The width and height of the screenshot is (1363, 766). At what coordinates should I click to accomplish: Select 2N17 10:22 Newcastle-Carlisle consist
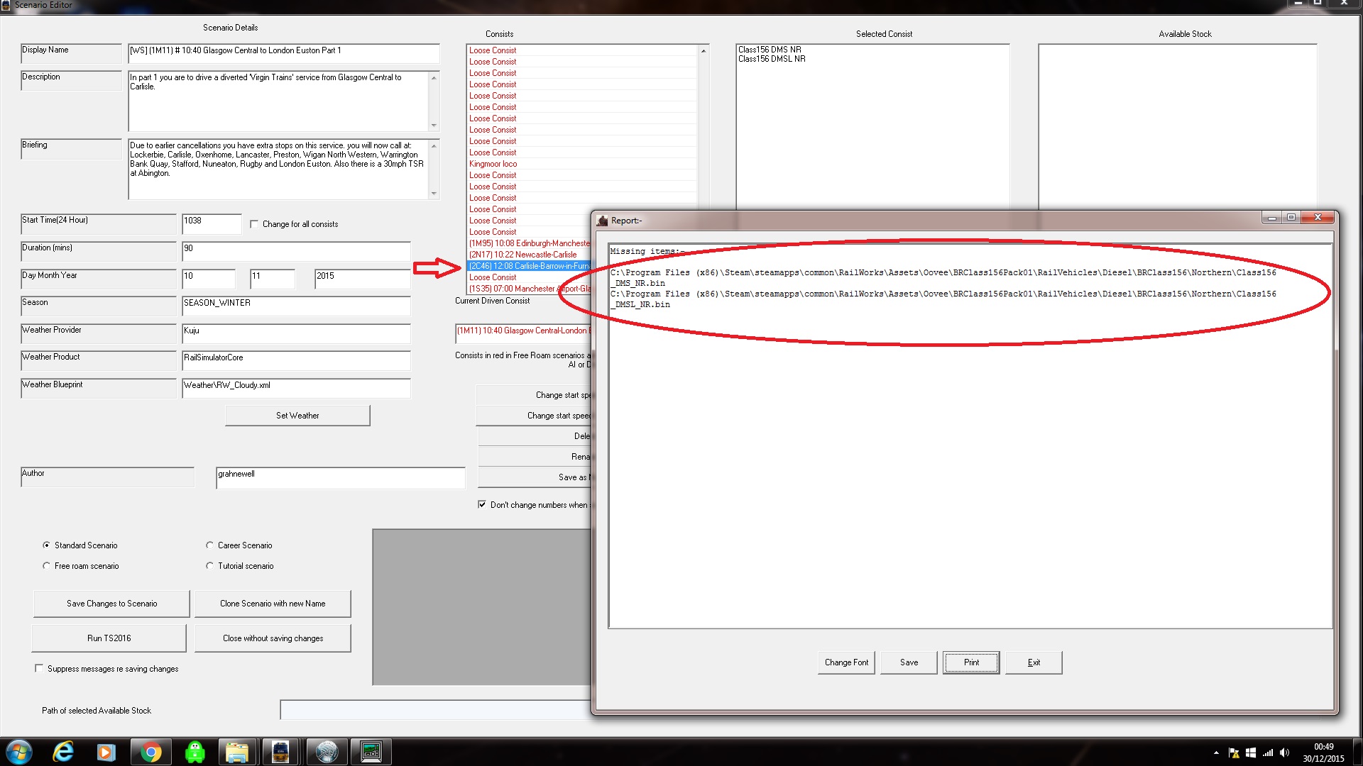pyautogui.click(x=523, y=255)
